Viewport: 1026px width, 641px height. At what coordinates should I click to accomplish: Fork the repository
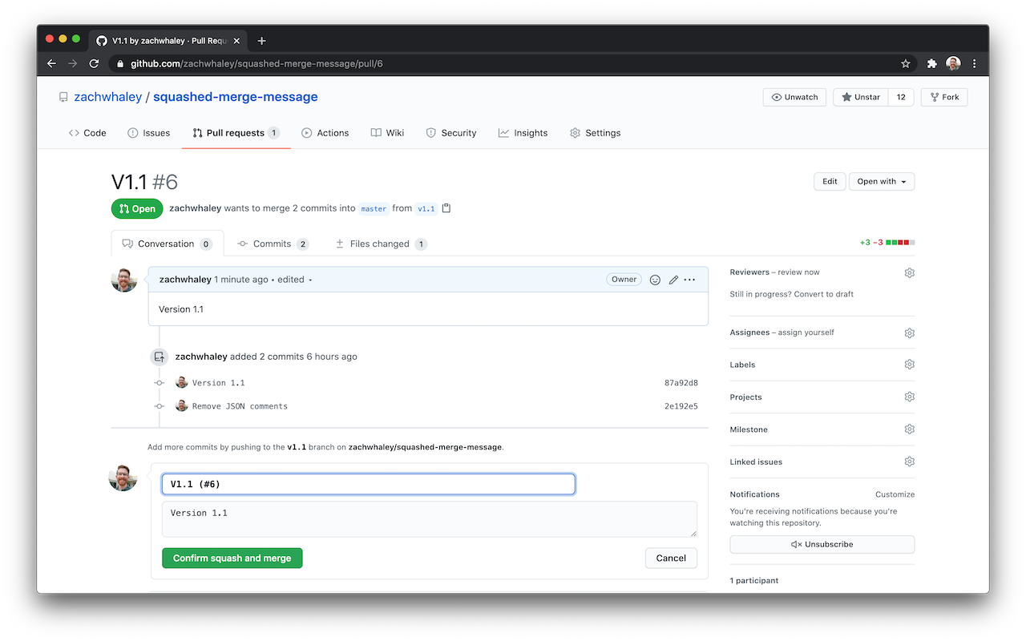point(944,97)
